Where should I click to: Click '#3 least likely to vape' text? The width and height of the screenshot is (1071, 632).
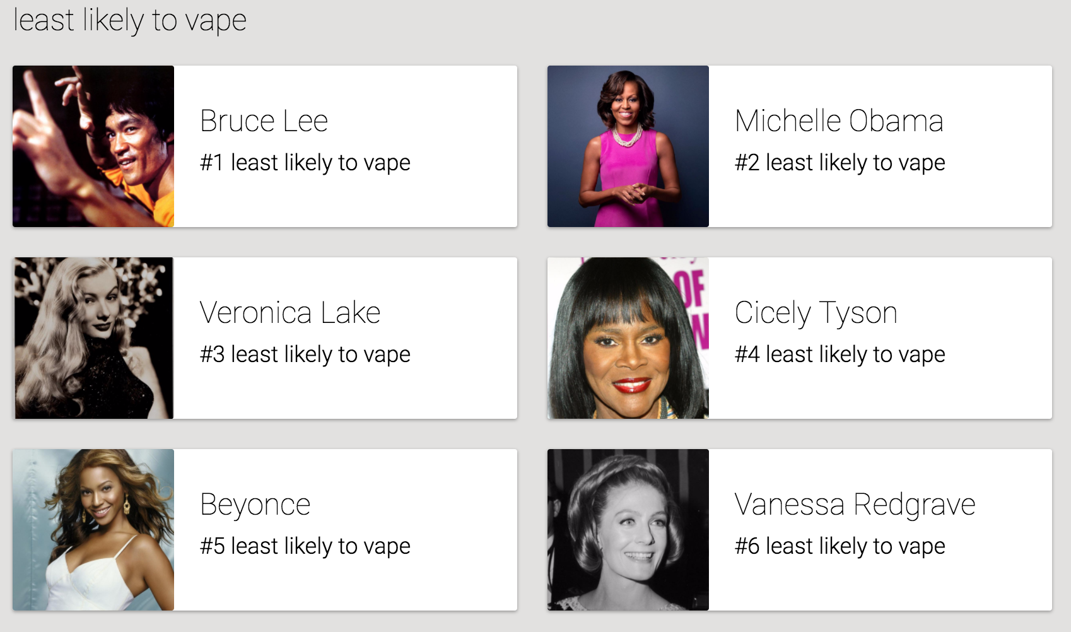point(305,354)
